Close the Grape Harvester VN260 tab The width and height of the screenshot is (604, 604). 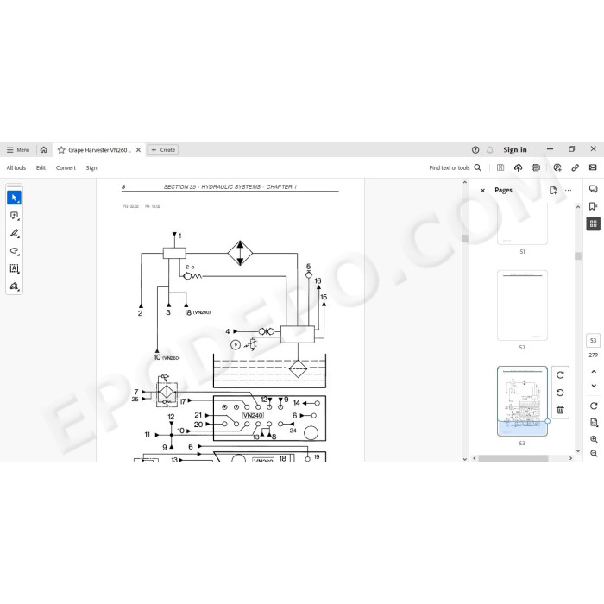tap(139, 150)
